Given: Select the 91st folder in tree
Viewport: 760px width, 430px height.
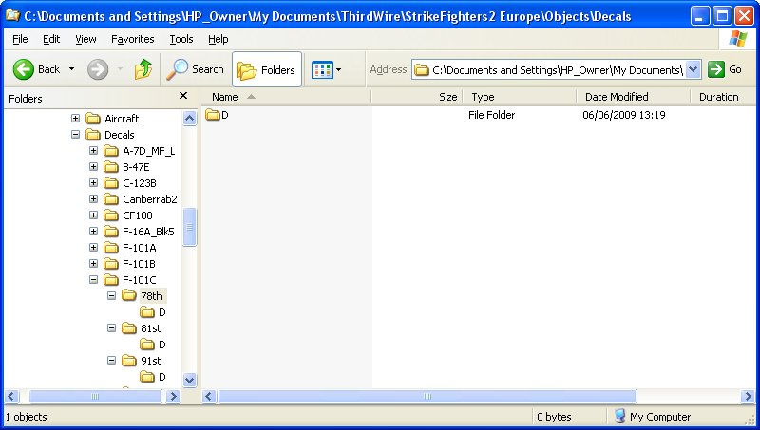Looking at the screenshot, I should 142,361.
